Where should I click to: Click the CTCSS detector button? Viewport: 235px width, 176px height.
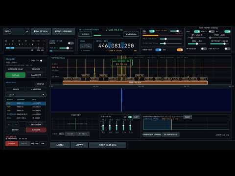85,34
